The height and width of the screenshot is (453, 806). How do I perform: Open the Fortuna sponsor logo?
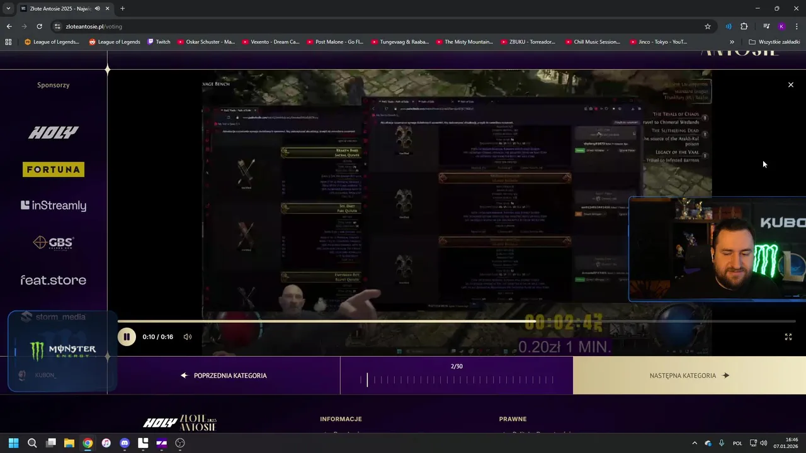(x=53, y=169)
